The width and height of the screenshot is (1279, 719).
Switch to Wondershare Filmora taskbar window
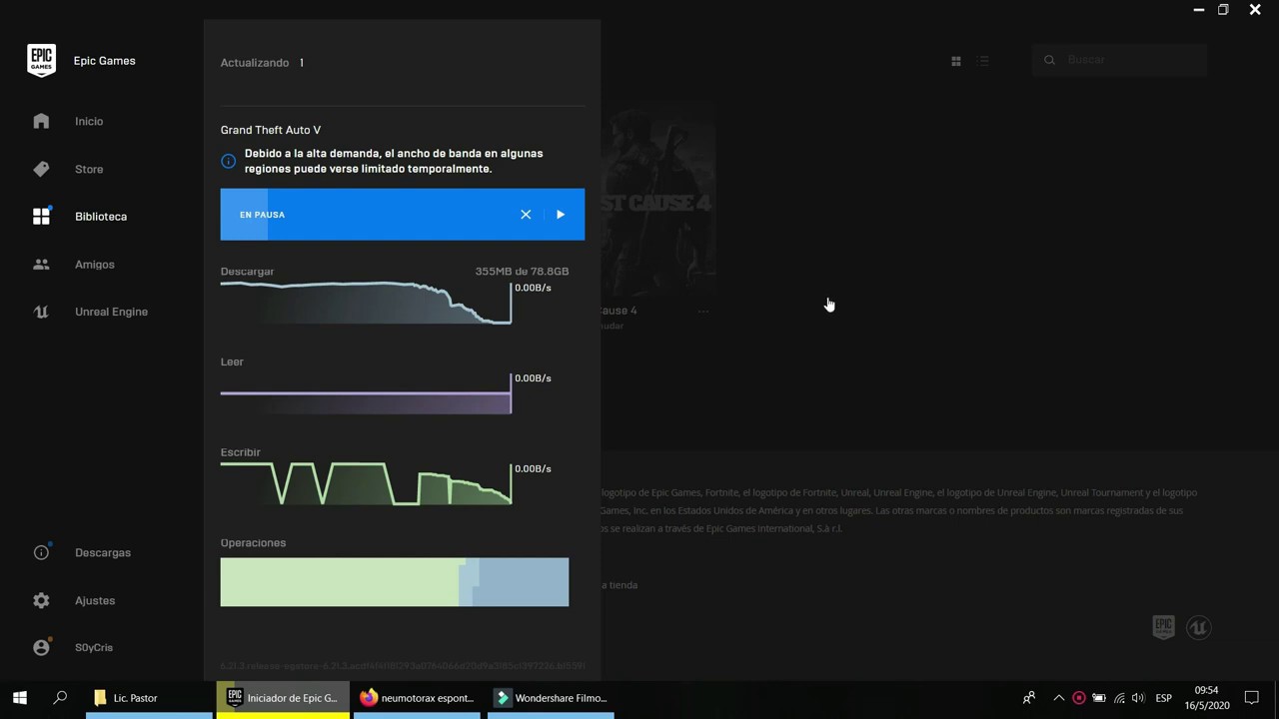click(x=551, y=698)
